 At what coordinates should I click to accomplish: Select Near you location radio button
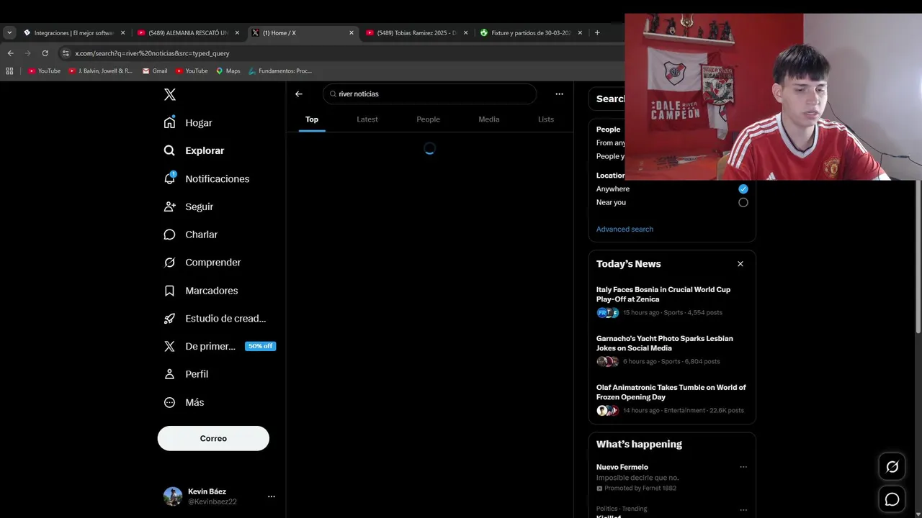[x=743, y=202]
